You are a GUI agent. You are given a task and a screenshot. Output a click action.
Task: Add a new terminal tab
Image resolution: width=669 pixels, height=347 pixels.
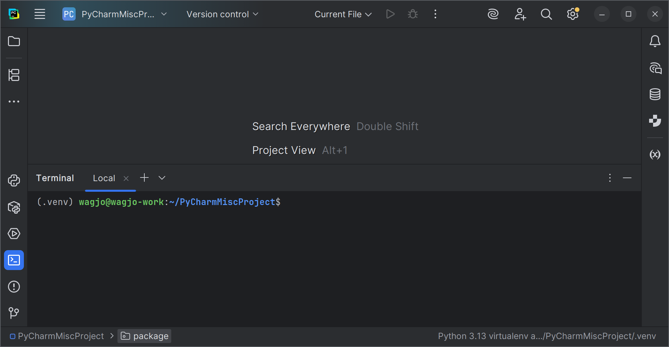tap(144, 178)
